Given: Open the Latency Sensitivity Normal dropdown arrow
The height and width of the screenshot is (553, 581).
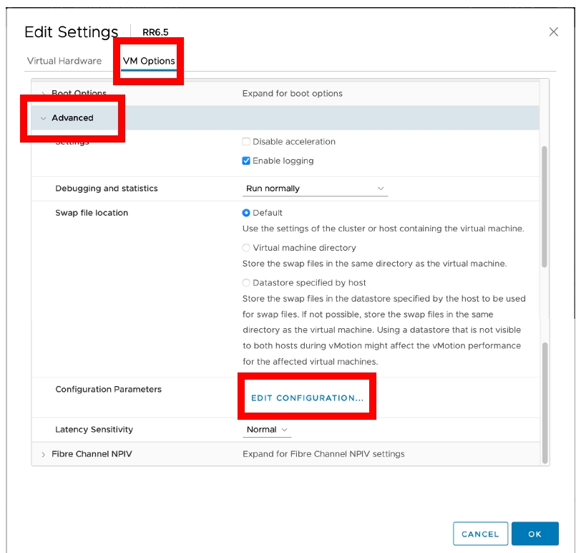Looking at the screenshot, I should click(285, 430).
